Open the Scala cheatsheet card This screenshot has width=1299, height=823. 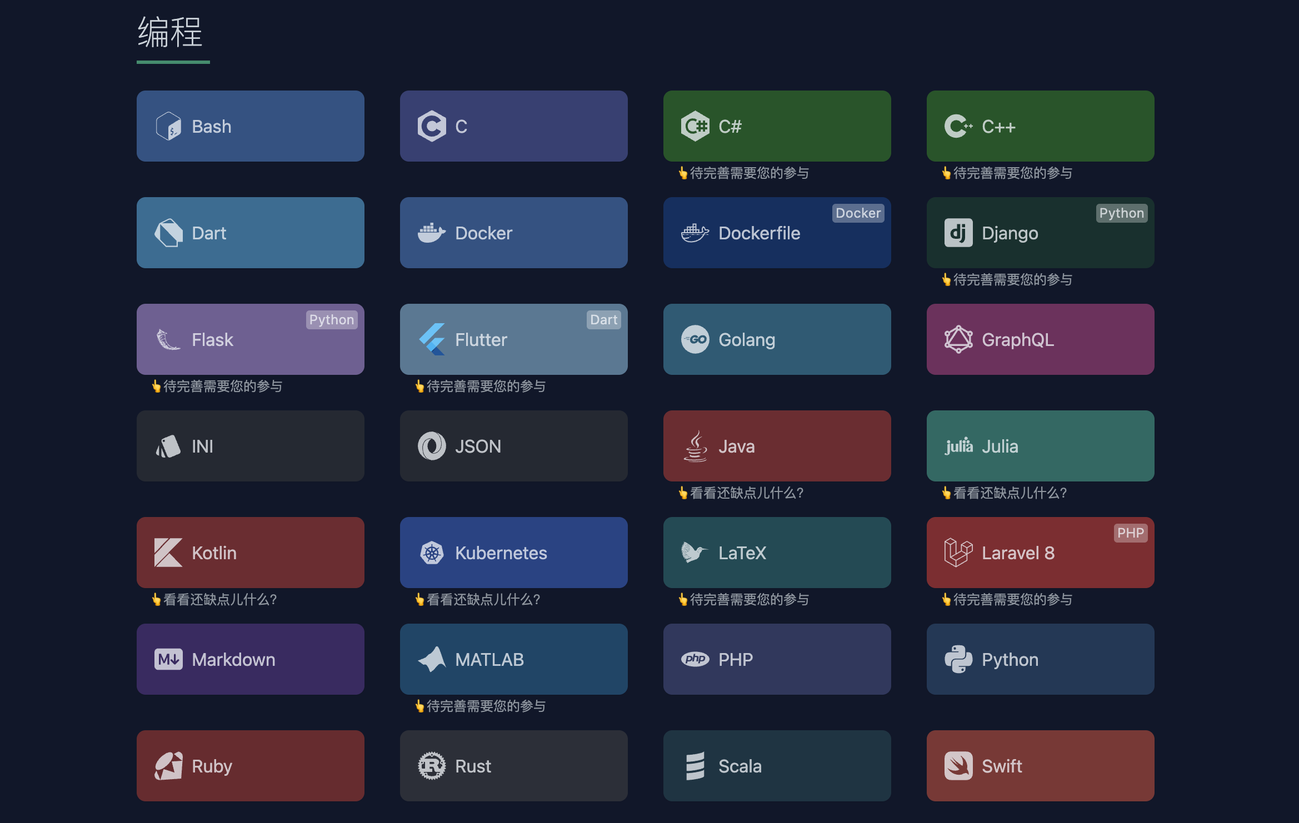pyautogui.click(x=777, y=766)
